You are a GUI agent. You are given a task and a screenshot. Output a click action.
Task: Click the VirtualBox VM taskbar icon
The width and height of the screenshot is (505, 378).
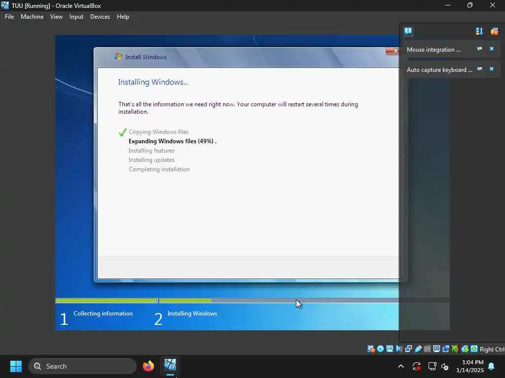(170, 366)
